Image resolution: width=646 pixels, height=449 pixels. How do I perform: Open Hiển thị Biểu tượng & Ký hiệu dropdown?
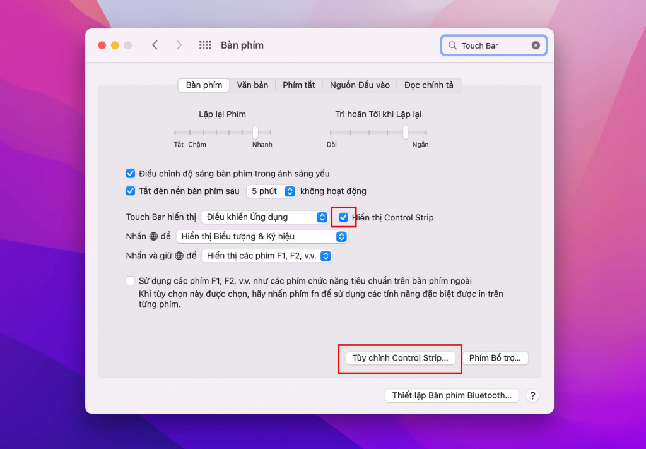coord(262,237)
